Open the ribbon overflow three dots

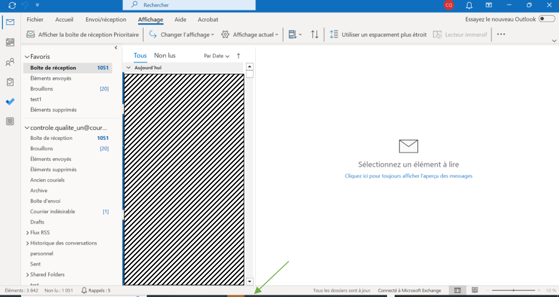501,34
